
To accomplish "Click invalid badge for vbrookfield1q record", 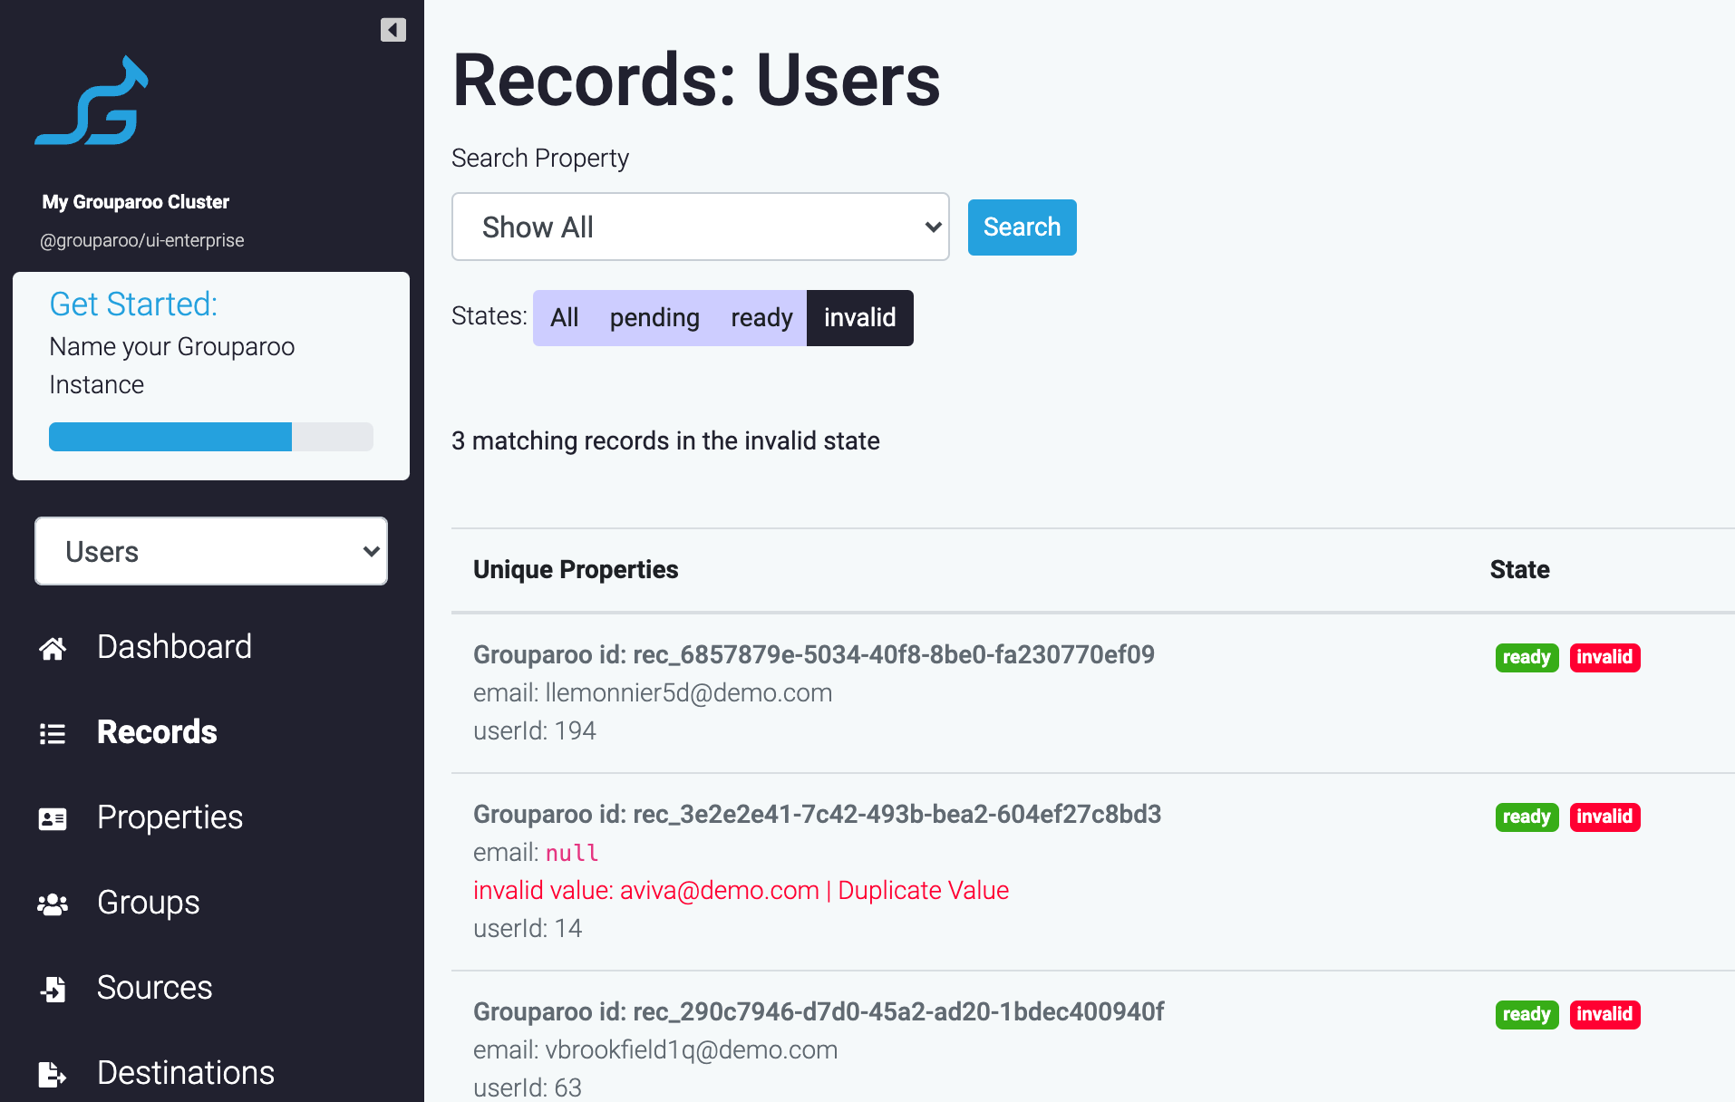I will pyautogui.click(x=1604, y=1014).
